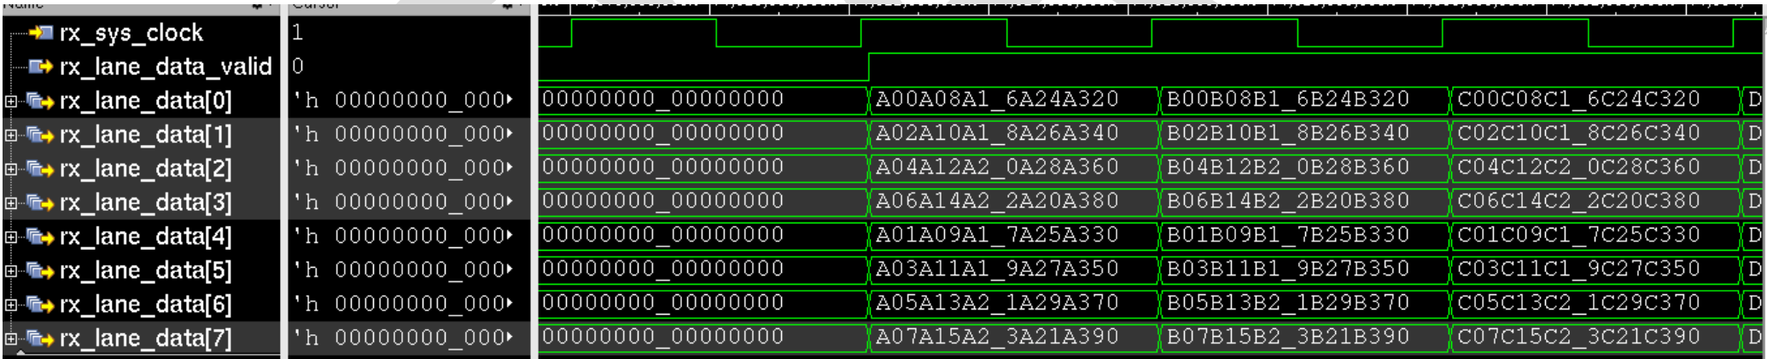The height and width of the screenshot is (359, 1767).
Task: Select the rx_lane_data[5] signal name
Action: (x=145, y=270)
